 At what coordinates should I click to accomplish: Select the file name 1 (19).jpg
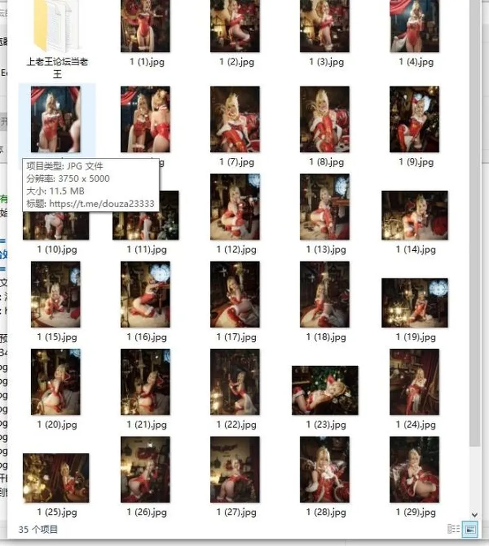click(416, 337)
